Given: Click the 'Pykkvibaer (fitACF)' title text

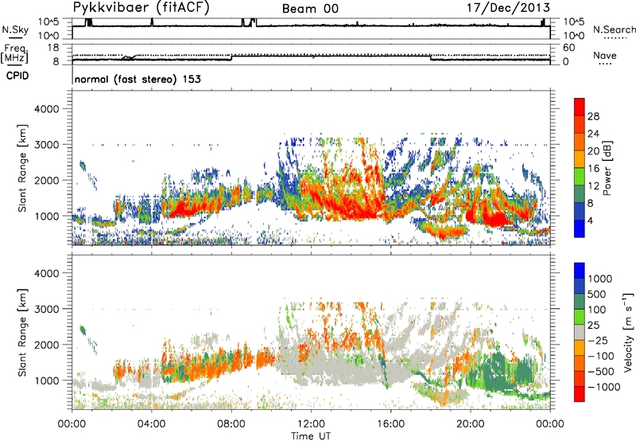Looking at the screenshot, I should point(142,7).
